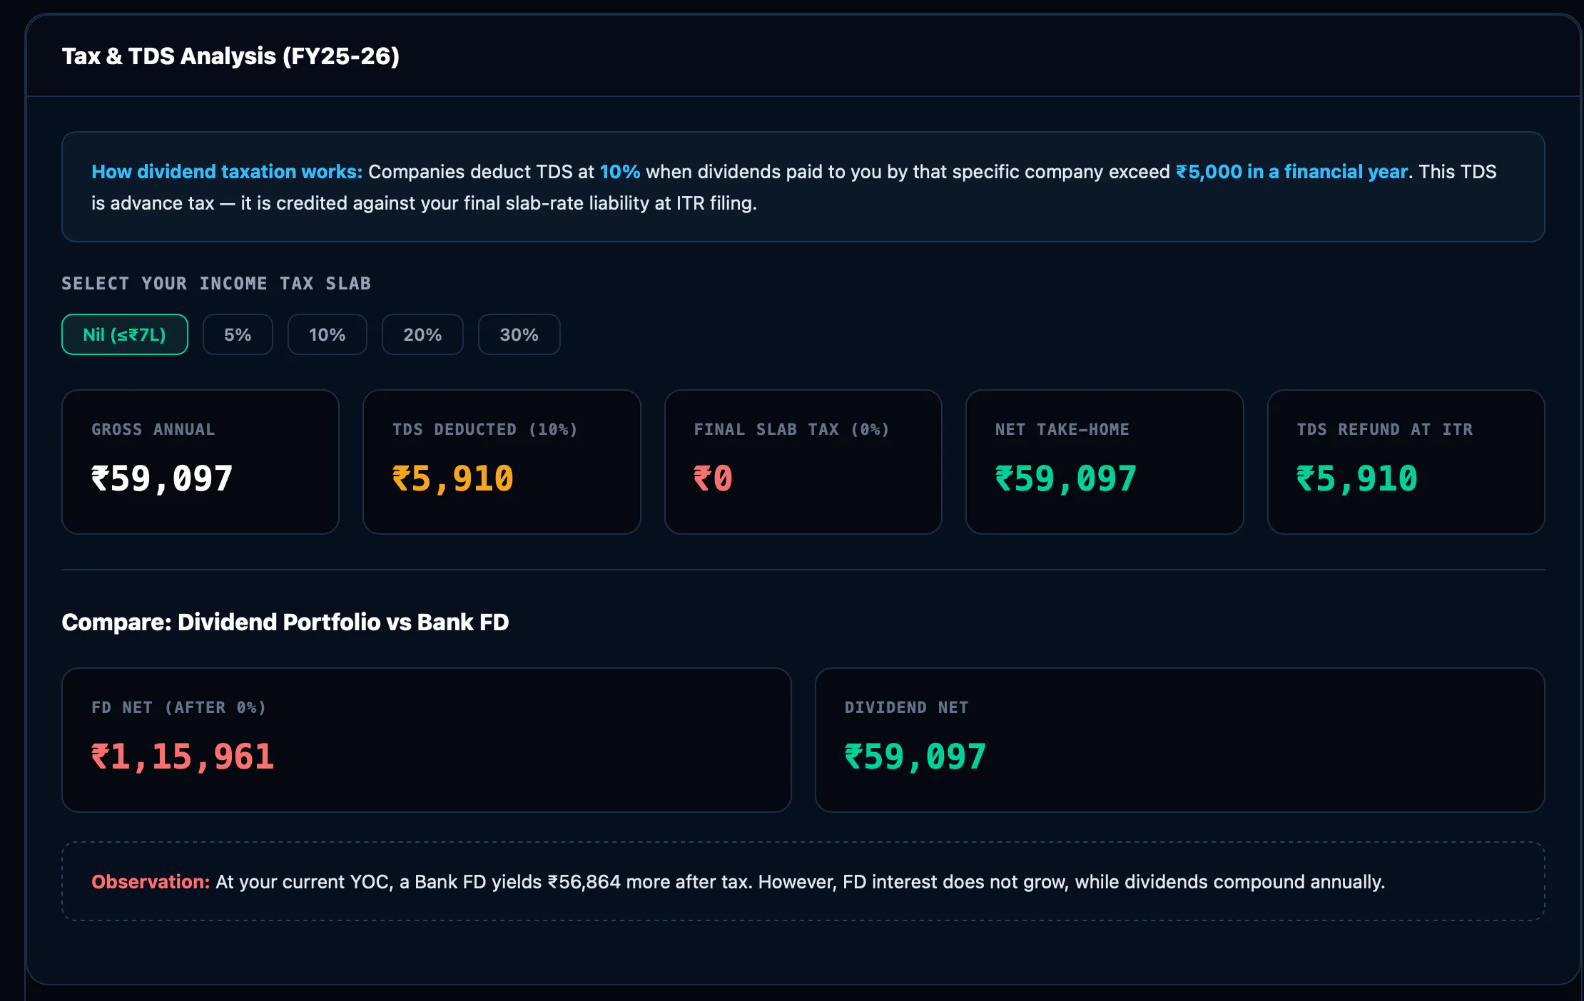Click the TDS Deducted ₹5,910 amount
The width and height of the screenshot is (1584, 1001).
tap(453, 478)
